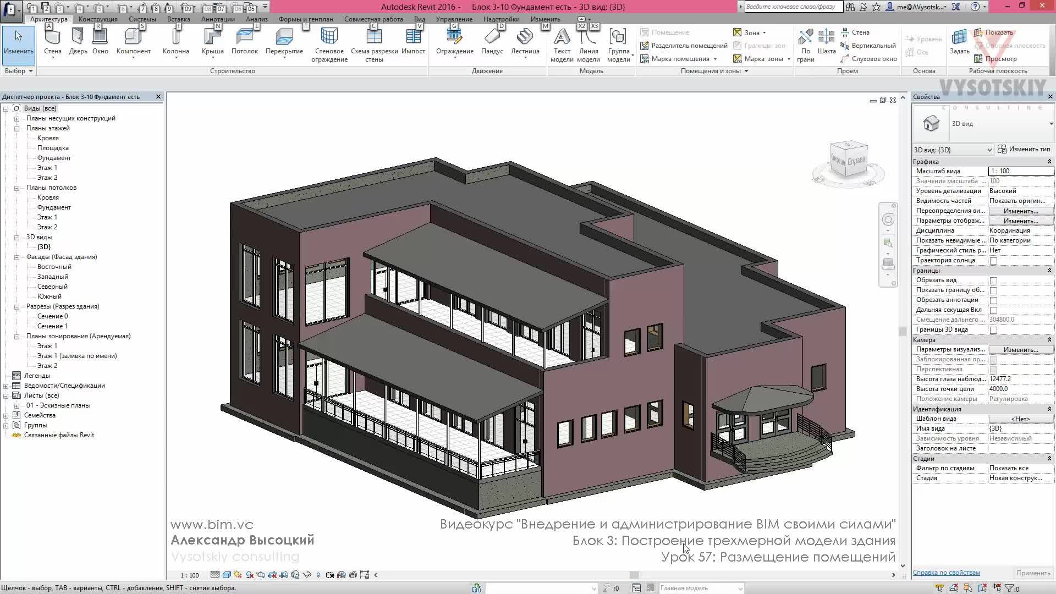Image resolution: width=1056 pixels, height=594 pixels.
Task: Expand Планы несущих конструкций node
Action: coord(16,119)
